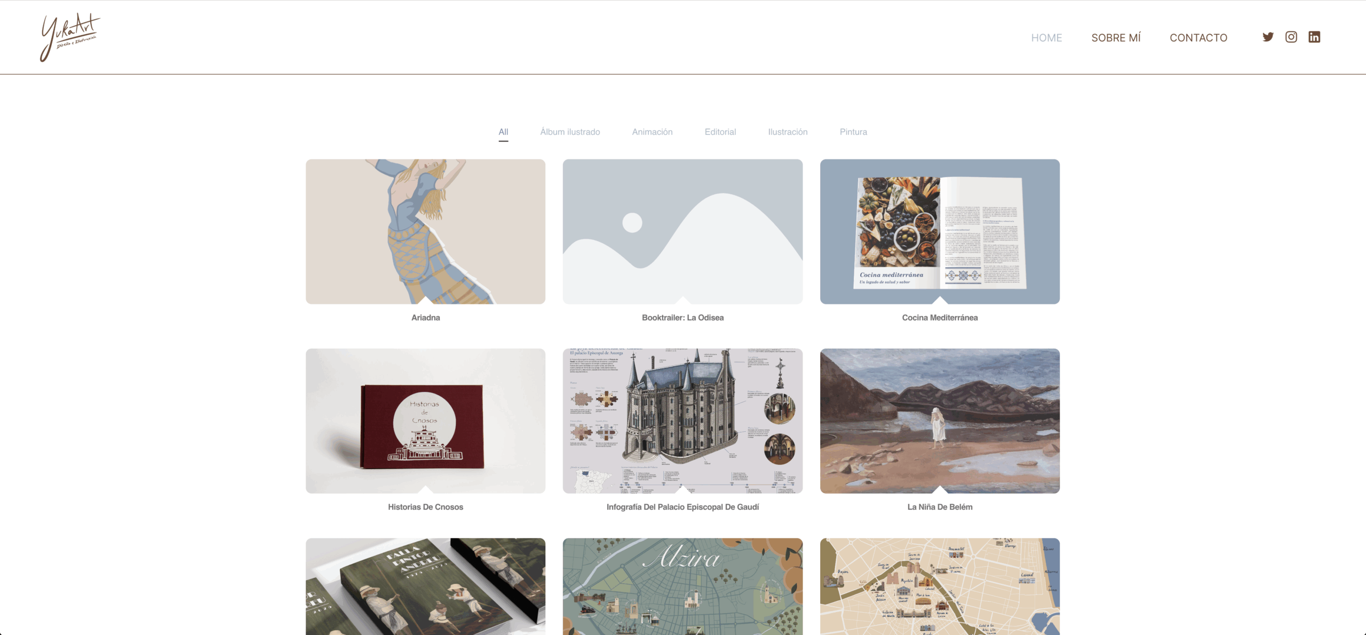Filter projects by Ilustración
This screenshot has height=635, width=1366.
(x=788, y=132)
